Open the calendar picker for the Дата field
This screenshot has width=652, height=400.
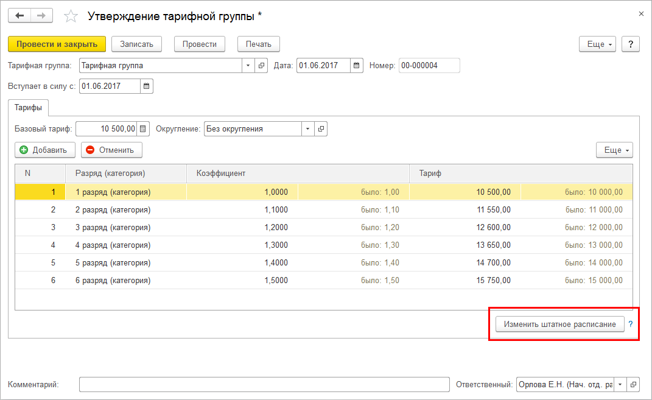(356, 65)
